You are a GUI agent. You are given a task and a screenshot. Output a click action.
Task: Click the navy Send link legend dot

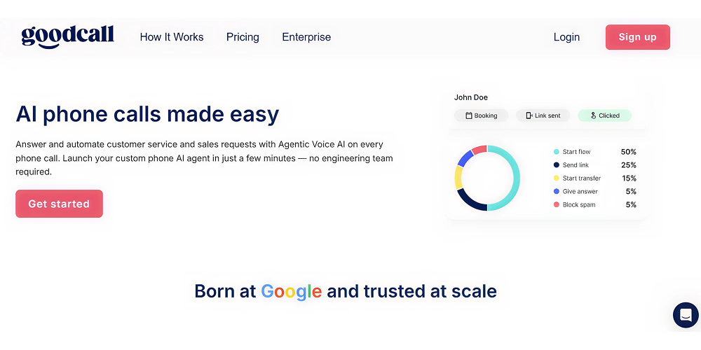[557, 164]
